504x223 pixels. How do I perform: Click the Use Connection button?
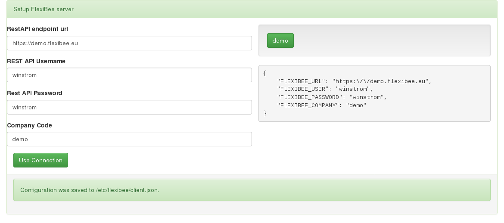point(40,160)
